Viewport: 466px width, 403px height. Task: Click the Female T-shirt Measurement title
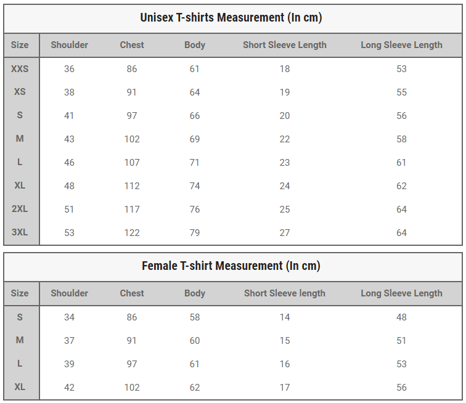click(x=231, y=266)
